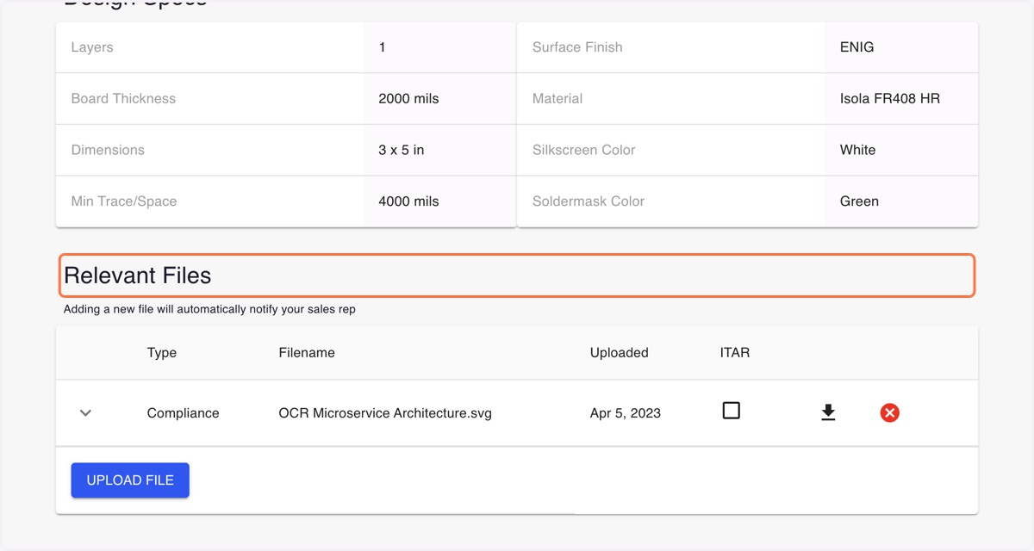Select the Relevant Files heading
The image size is (1034, 551).
138,275
